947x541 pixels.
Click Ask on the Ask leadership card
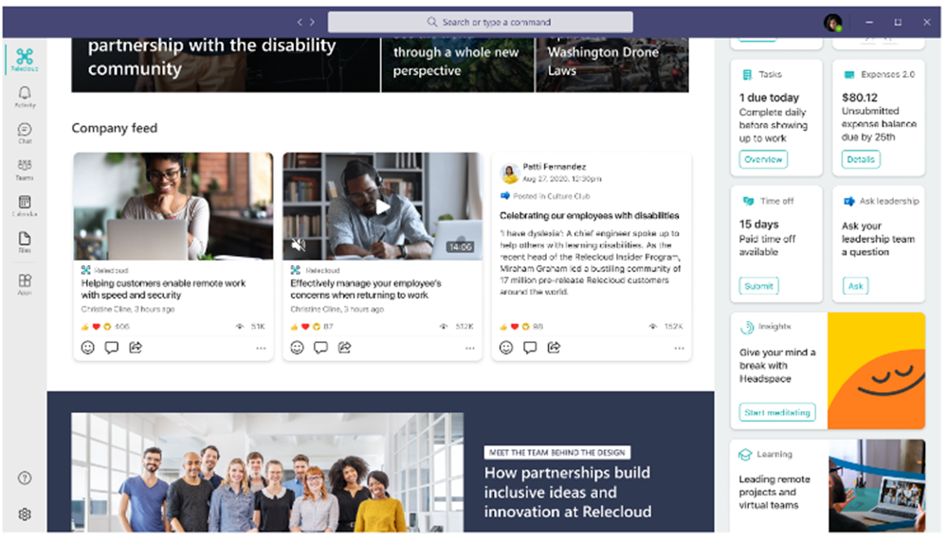point(855,285)
